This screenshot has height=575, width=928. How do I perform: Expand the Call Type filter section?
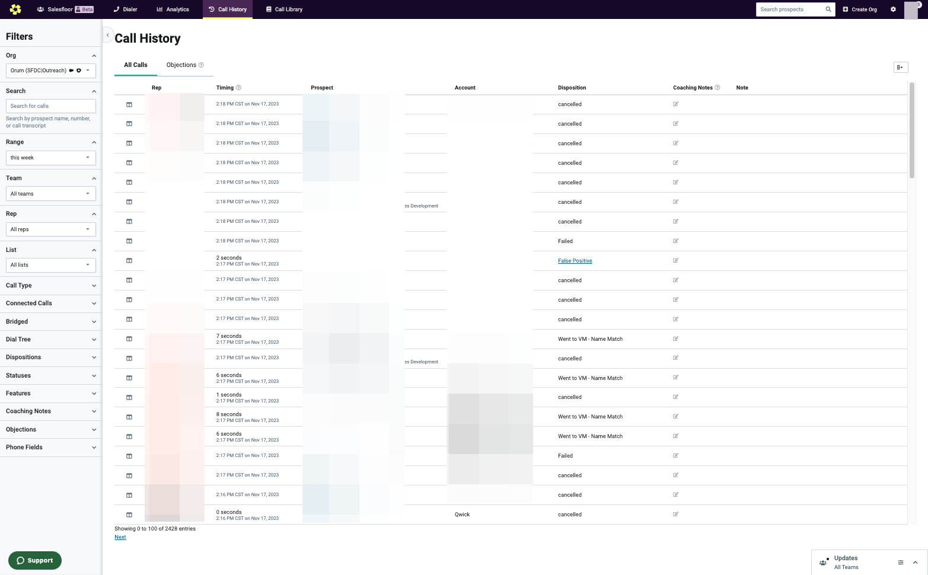pyautogui.click(x=51, y=286)
